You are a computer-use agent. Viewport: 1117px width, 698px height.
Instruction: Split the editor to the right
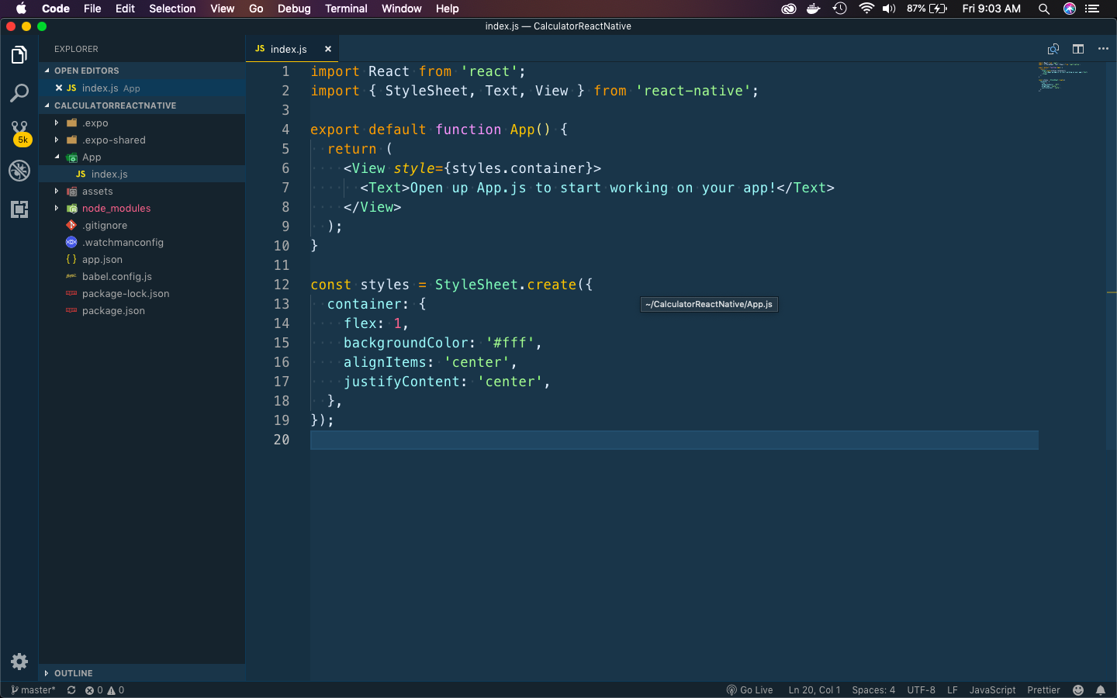[x=1078, y=49]
